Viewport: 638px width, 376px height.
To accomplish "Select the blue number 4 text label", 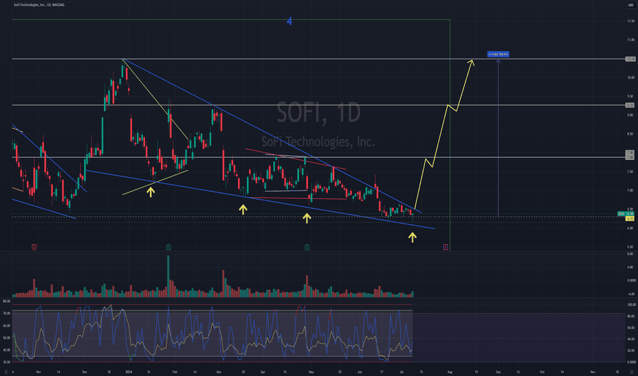I will [290, 21].
